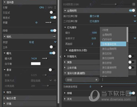Open the 二次反弹引擎 secondary engine dropdown
Image resolution: width=137 pixels, height=107 pixels.
tap(135, 21)
